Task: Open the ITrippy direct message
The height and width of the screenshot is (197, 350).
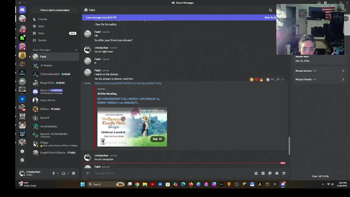Action: click(55, 144)
